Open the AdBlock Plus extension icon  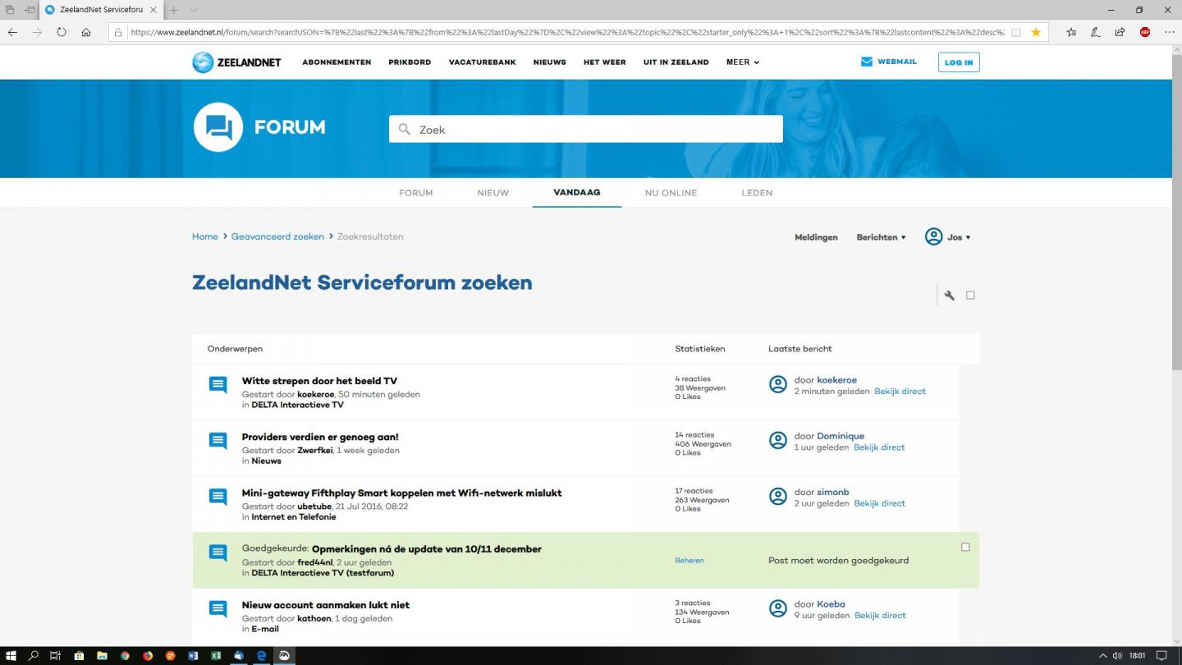point(1145,32)
